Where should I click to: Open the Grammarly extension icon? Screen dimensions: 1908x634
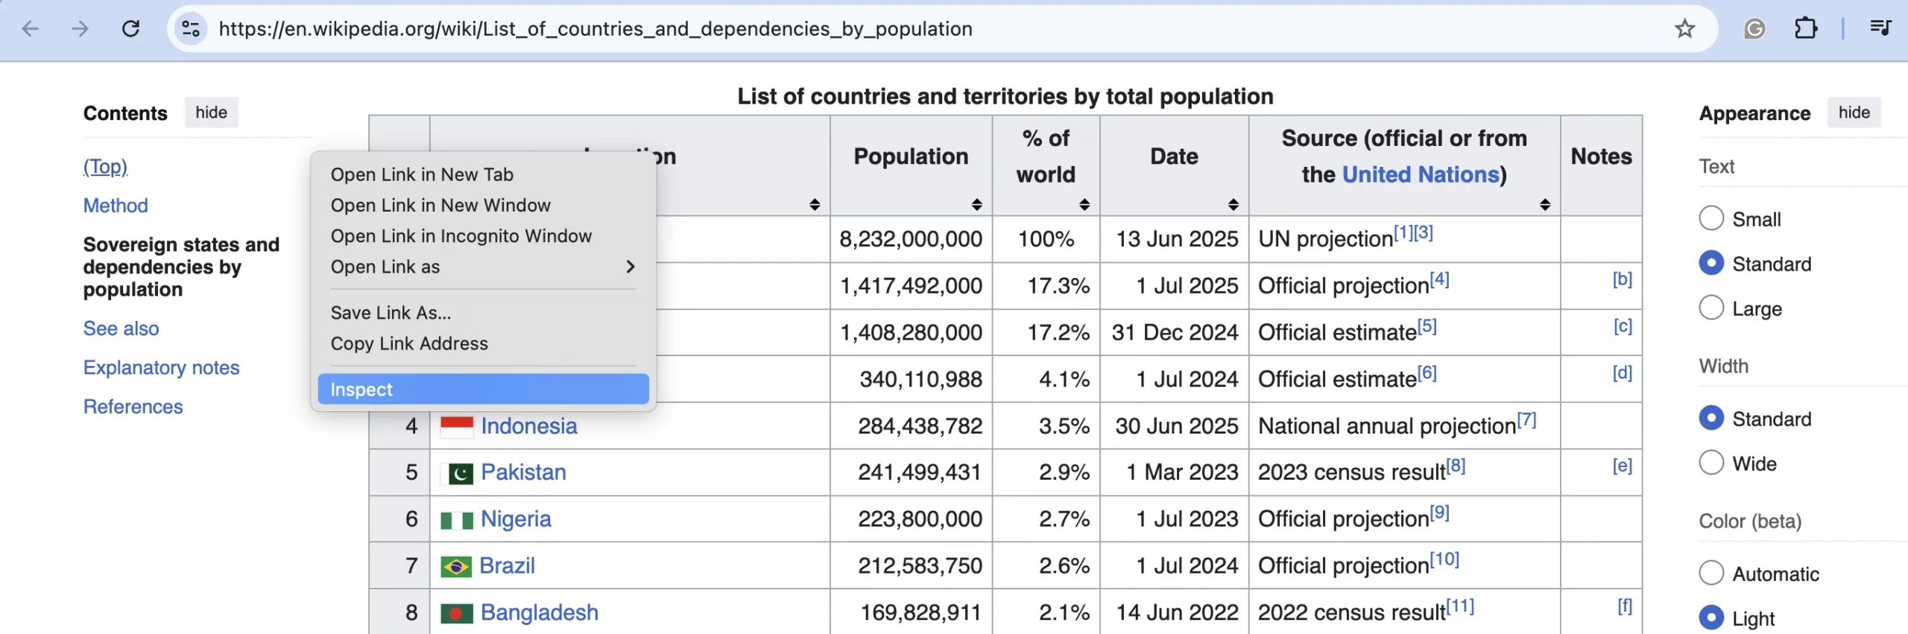(1754, 29)
